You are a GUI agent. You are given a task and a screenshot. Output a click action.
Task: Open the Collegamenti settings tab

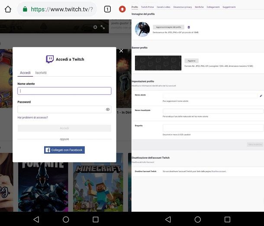tap(213, 7)
